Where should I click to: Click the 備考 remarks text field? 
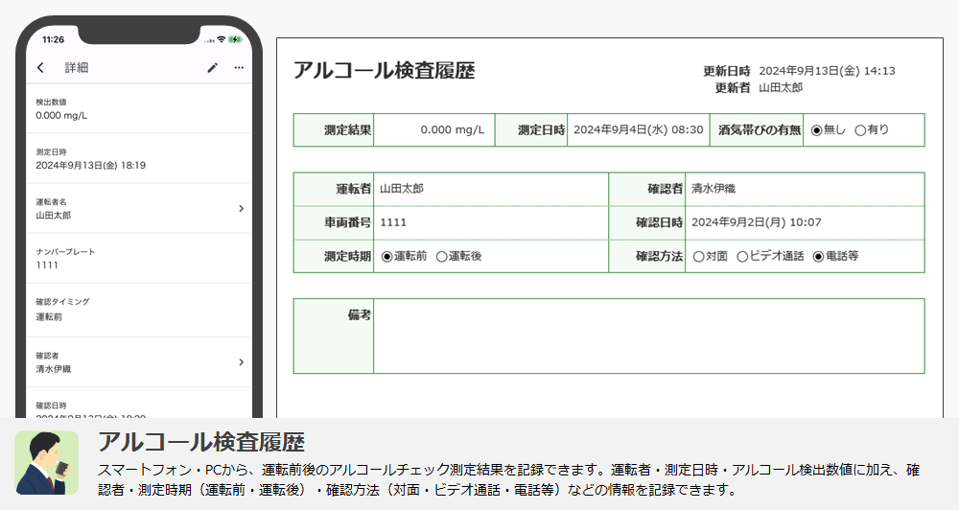[648, 336]
